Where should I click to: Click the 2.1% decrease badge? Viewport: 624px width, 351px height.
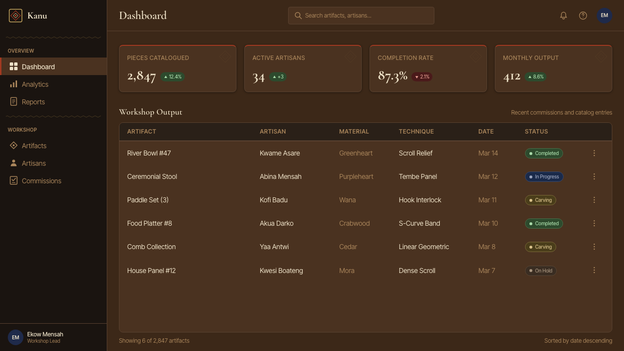(422, 77)
